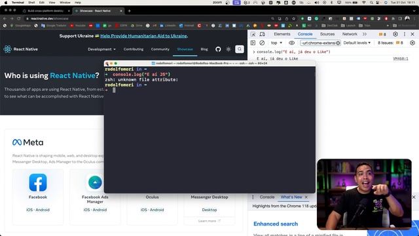This screenshot has width=419, height=236.
Task: Click the Enhanced search heading
Action: click(x=276, y=224)
